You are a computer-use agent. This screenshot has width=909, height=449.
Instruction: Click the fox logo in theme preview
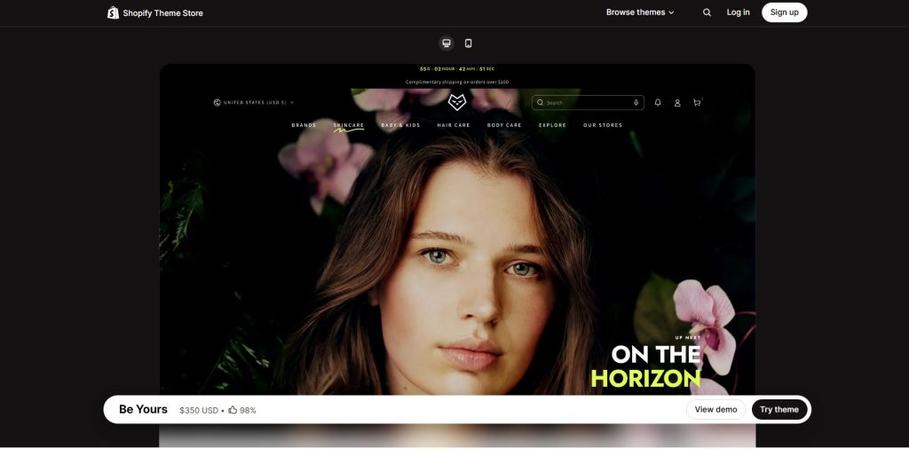tap(457, 102)
